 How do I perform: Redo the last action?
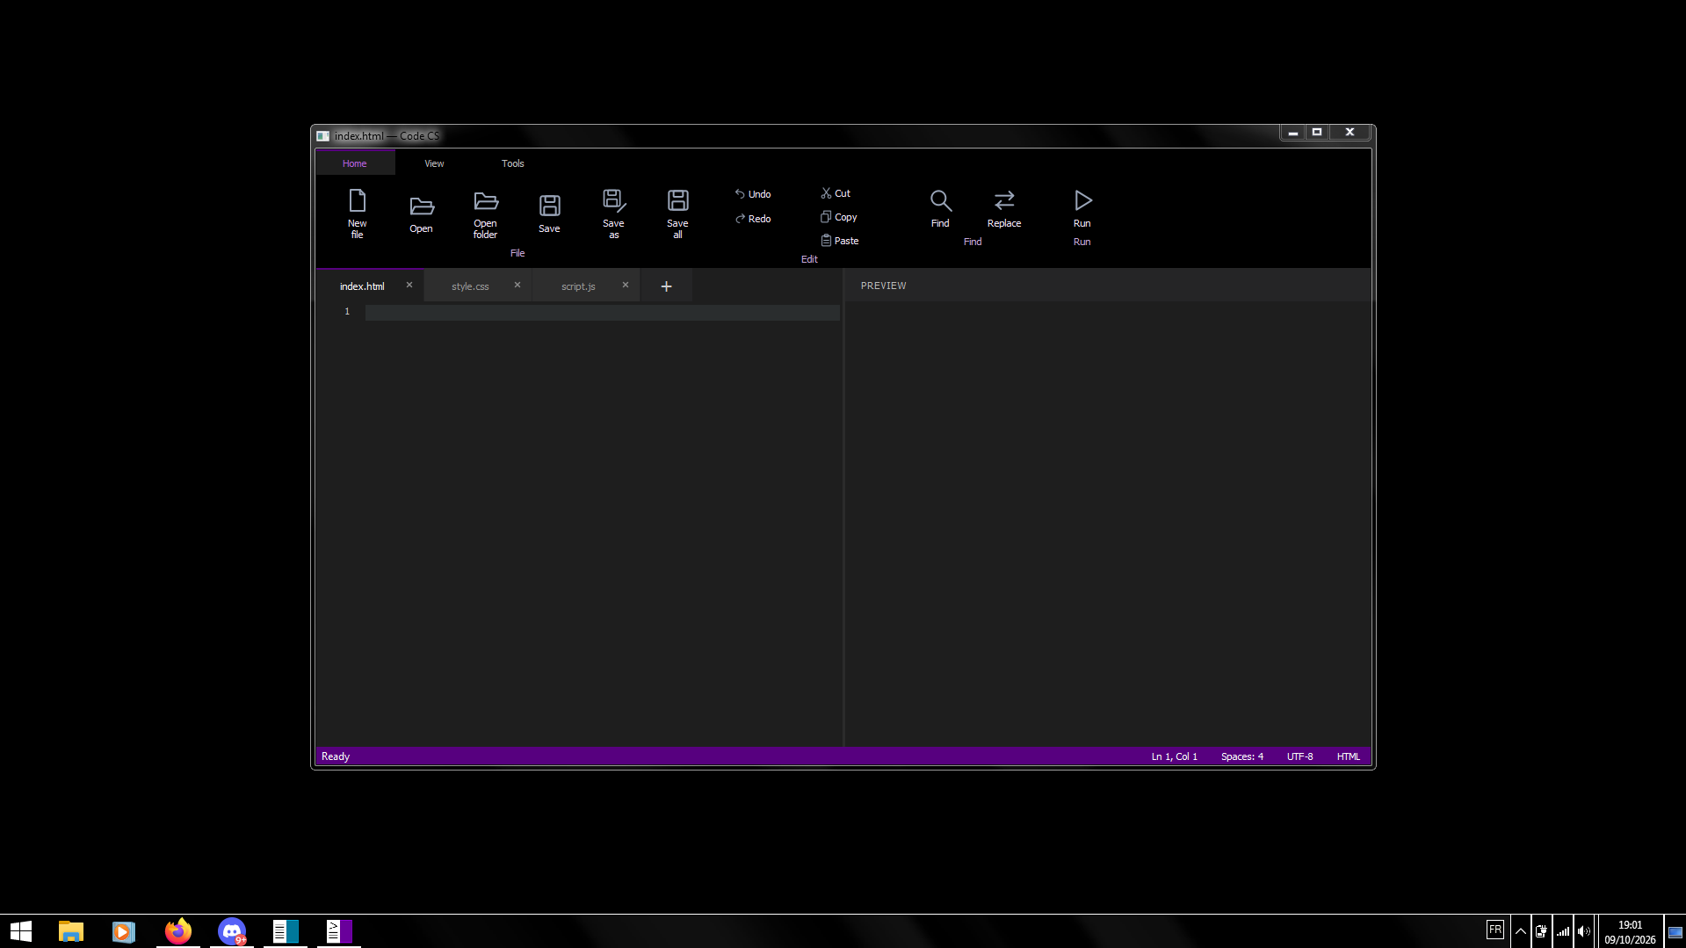753,219
